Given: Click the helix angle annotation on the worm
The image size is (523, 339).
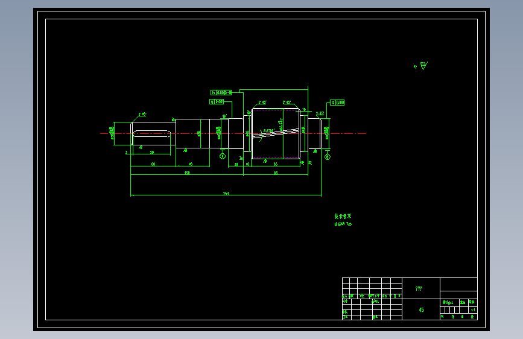Looking at the screenshot, I should pyautogui.click(x=269, y=130).
